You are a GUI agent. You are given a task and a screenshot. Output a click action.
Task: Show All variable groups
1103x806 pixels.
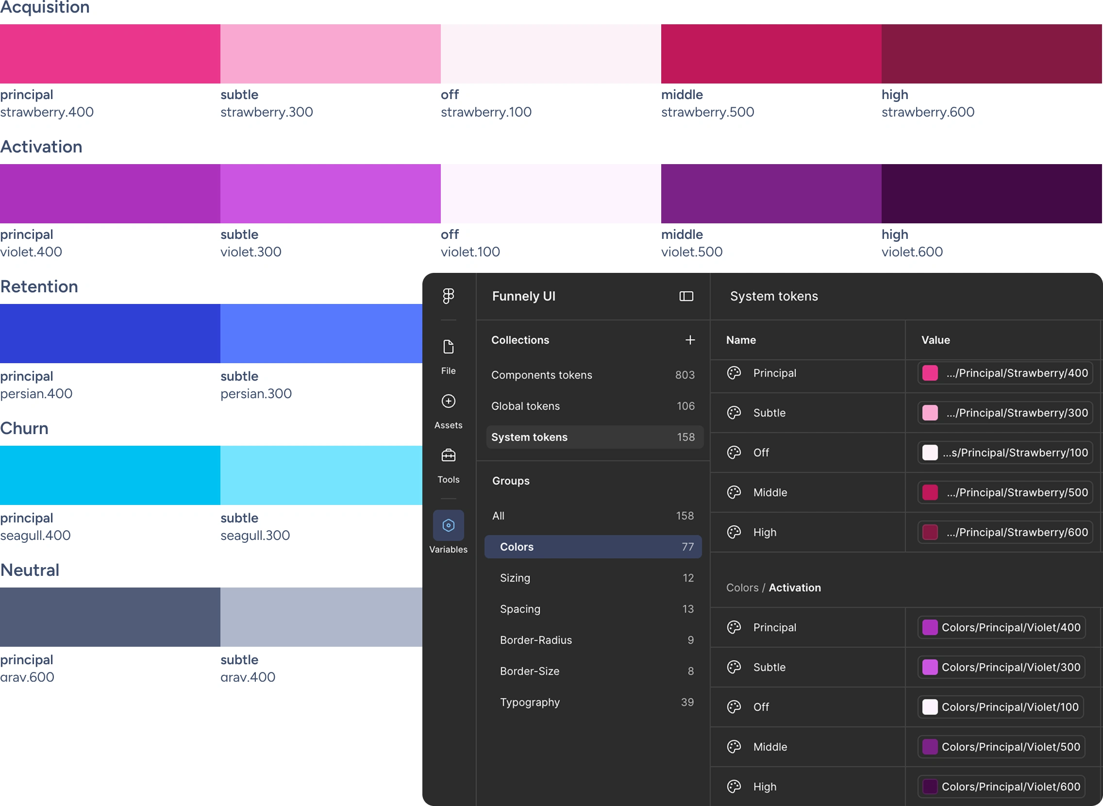593,516
